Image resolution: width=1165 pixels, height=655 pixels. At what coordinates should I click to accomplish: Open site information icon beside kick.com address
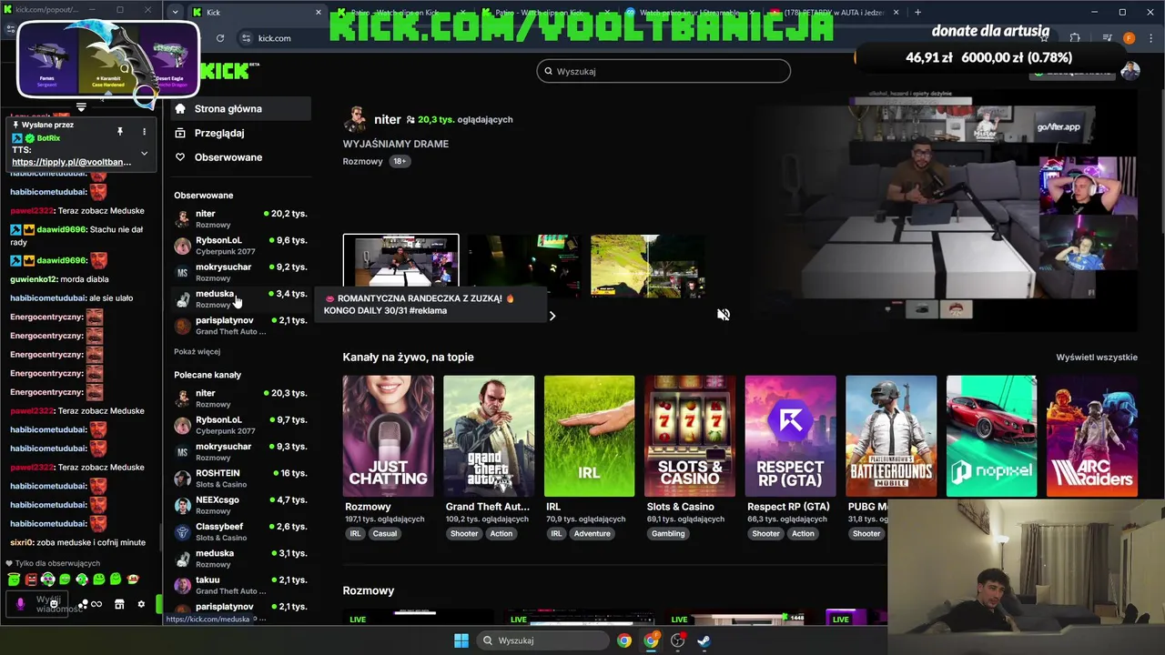pos(247,38)
